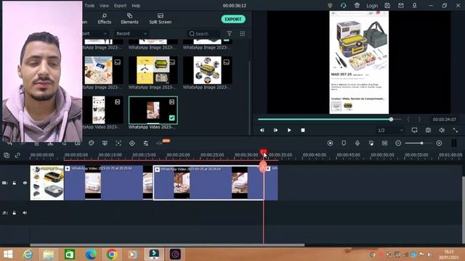Open the preview quality 1/2 dropdown
Screen dimensions: 465x261
pos(390,130)
